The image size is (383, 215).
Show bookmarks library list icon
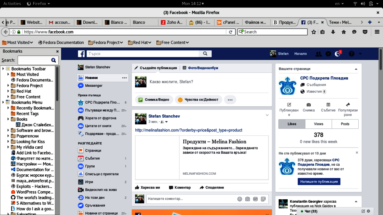pyautogui.click(x=322, y=32)
